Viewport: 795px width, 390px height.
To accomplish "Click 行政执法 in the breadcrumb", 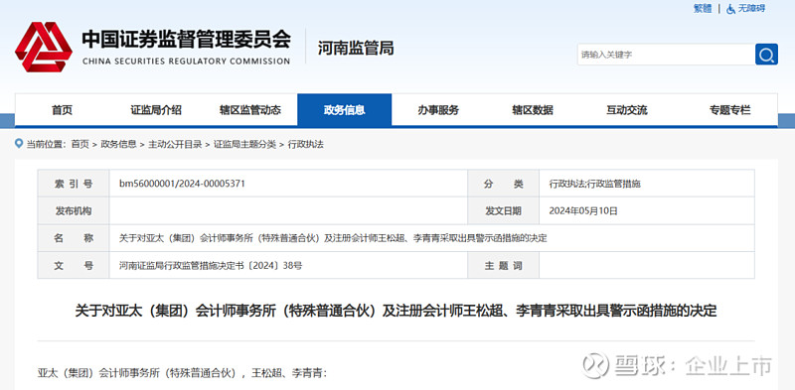I will [x=306, y=144].
